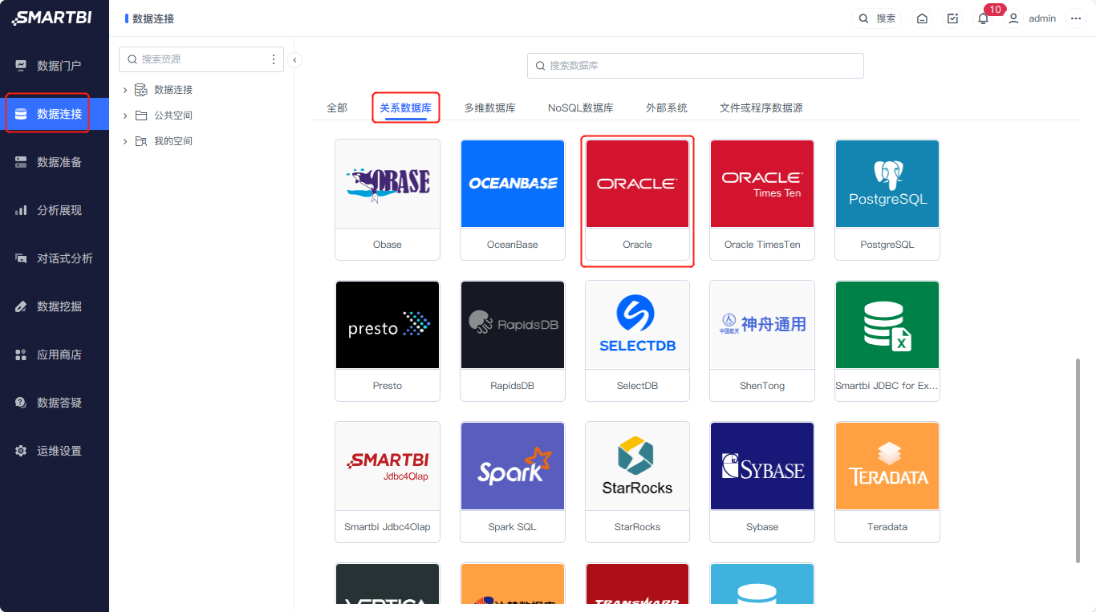Click the database list vertical scrollbar
The width and height of the screenshot is (1096, 612).
(1078, 461)
